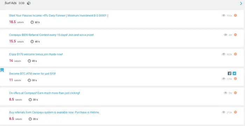Image resolution: width=245 pixels, height=126 pixels.
Task: Click 'satoshi' label beside 11
Action: (x=17, y=80)
